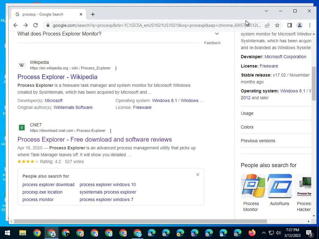Click the Process Hacker thumbnail
Image resolution: width=319 pixels, height=239 pixels.
(x=303, y=186)
